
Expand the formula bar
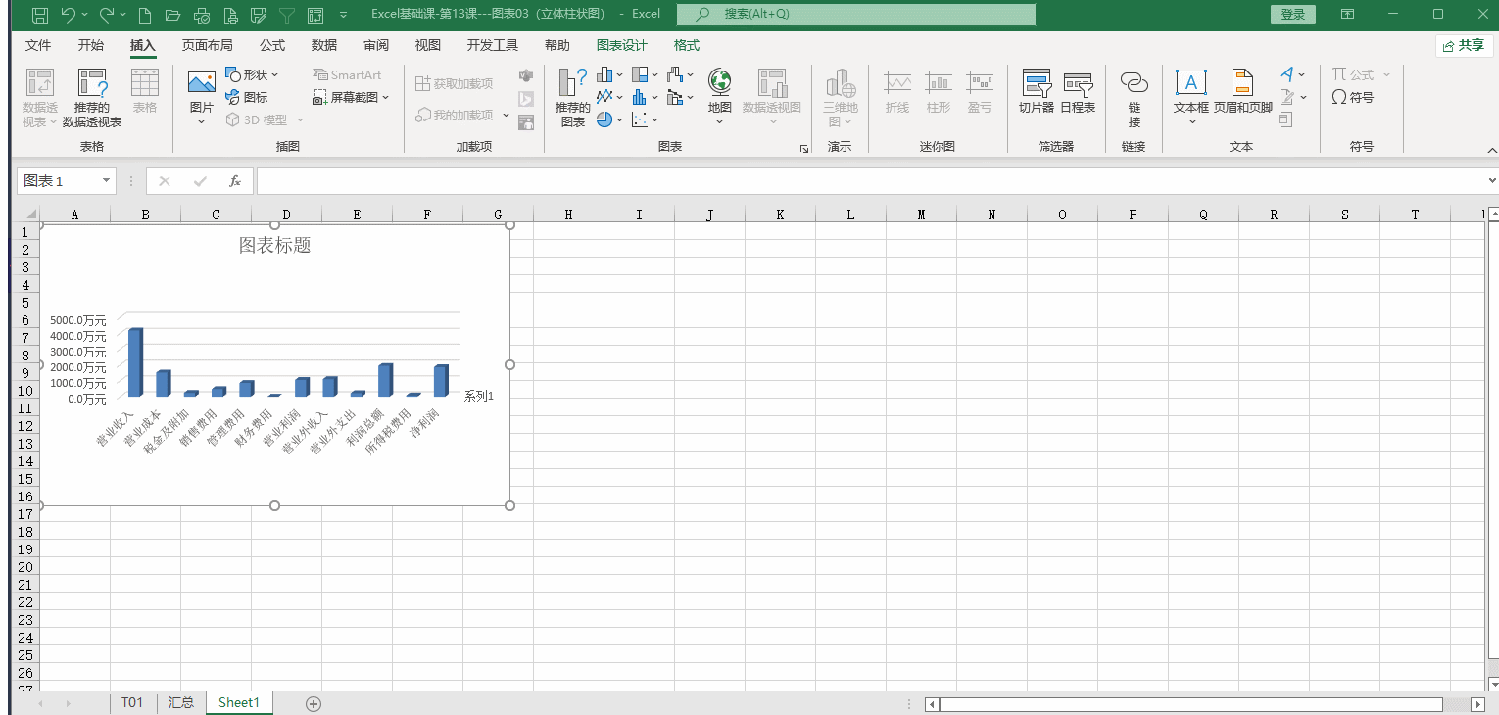point(1492,181)
